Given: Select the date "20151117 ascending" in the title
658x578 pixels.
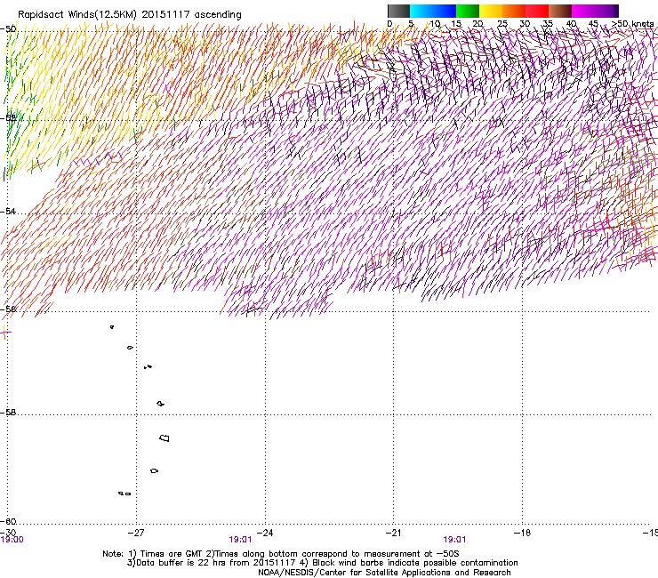Looking at the screenshot, I should click(191, 14).
